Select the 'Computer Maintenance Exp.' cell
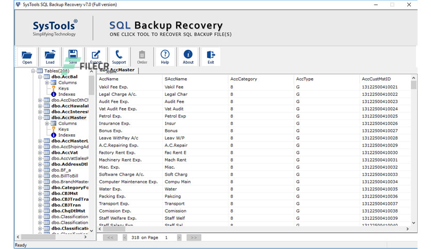 tap(128, 182)
